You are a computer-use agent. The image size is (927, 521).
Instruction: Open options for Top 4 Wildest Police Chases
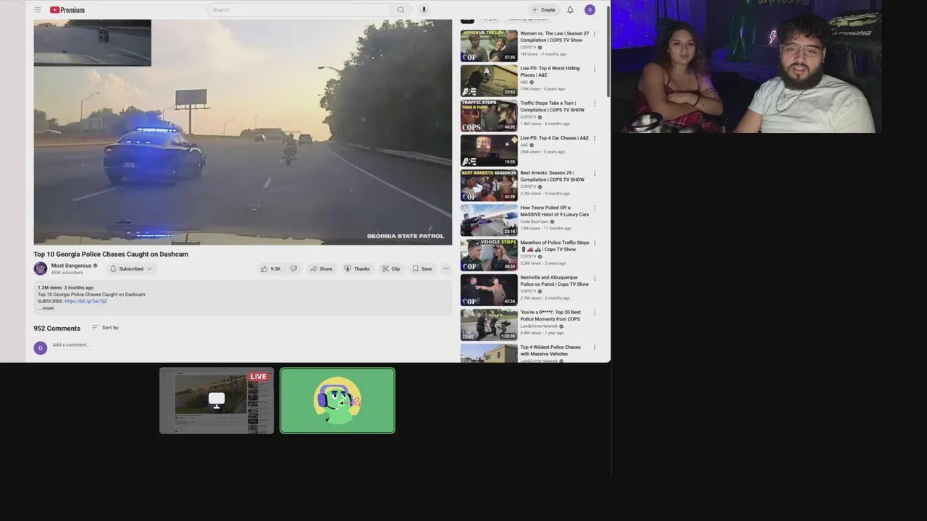click(595, 347)
